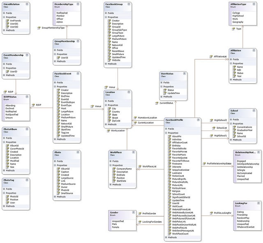
Task: Expand Methods section of WorkPlace
Action: [111, 185]
